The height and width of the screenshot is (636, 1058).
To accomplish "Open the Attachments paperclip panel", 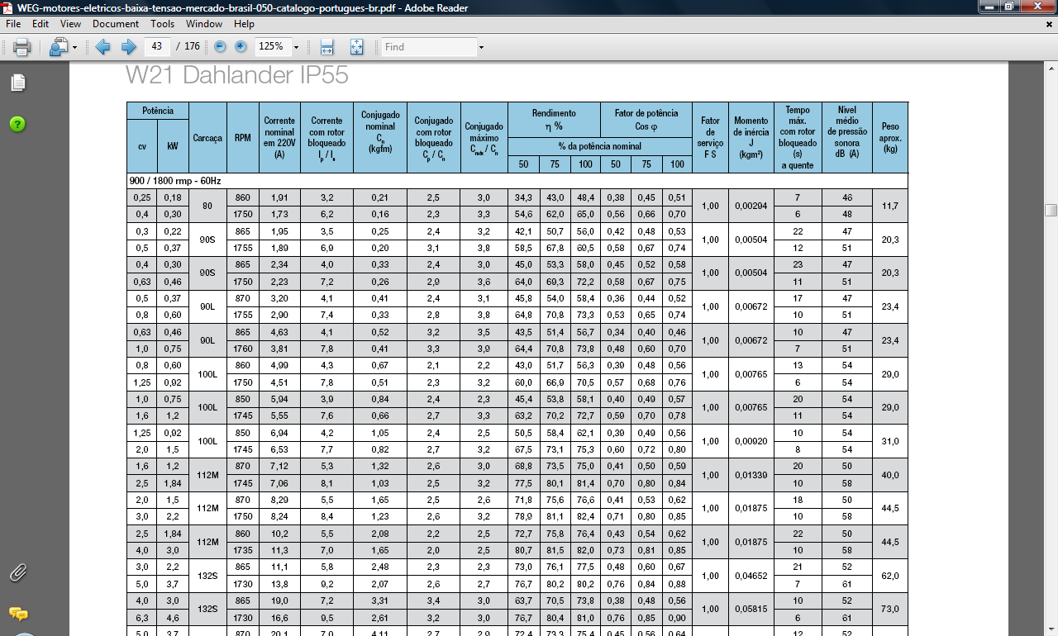I will point(18,572).
